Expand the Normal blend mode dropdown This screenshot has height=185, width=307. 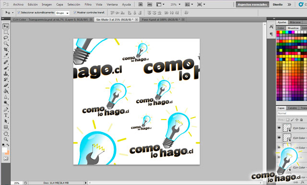[x=292, y=113]
